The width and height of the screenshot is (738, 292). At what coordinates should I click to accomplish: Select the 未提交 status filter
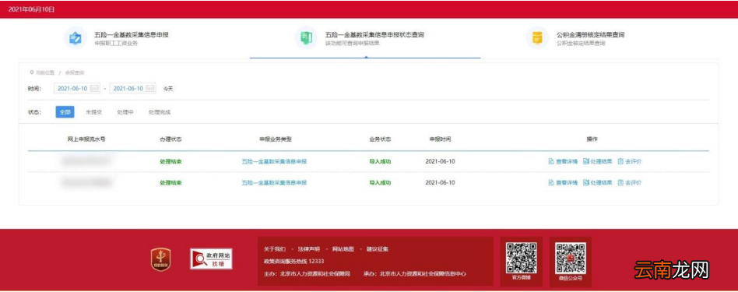pyautogui.click(x=93, y=112)
